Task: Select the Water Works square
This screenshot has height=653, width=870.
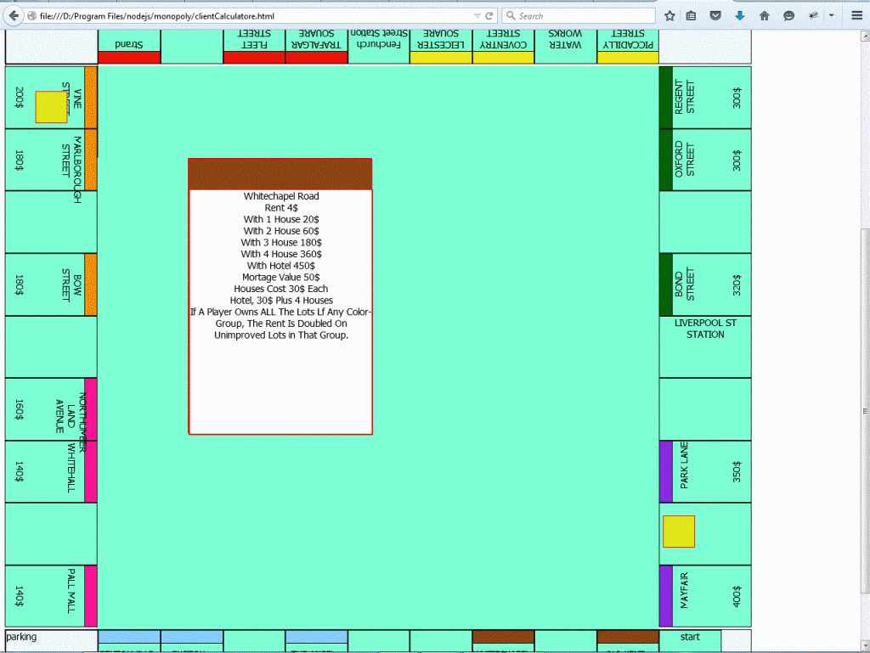Action: (565, 47)
